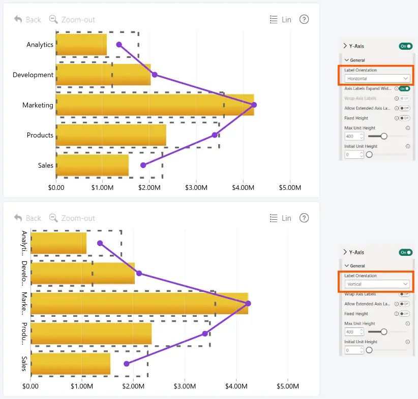Select the Analytics bar in the horizontal-label chart
This screenshot has height=399, width=418.
[81, 45]
